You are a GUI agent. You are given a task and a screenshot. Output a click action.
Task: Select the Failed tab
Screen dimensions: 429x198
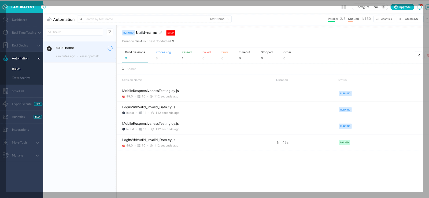coord(206,55)
